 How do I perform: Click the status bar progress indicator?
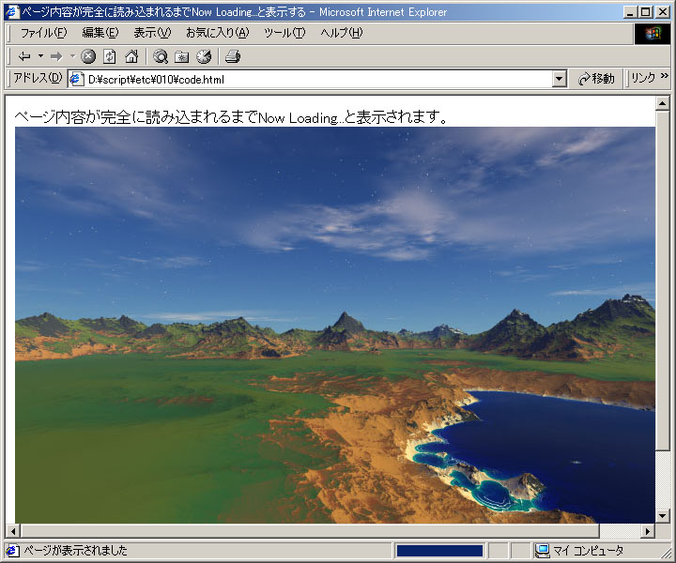pos(439,551)
